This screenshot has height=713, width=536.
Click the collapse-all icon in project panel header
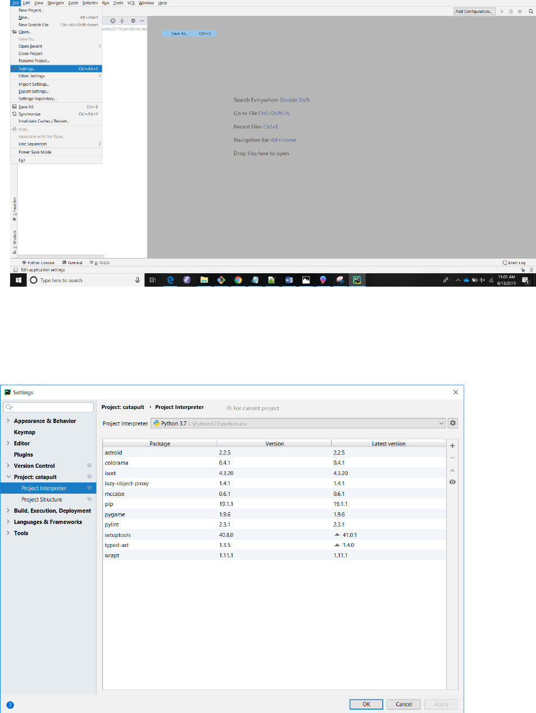(x=122, y=21)
